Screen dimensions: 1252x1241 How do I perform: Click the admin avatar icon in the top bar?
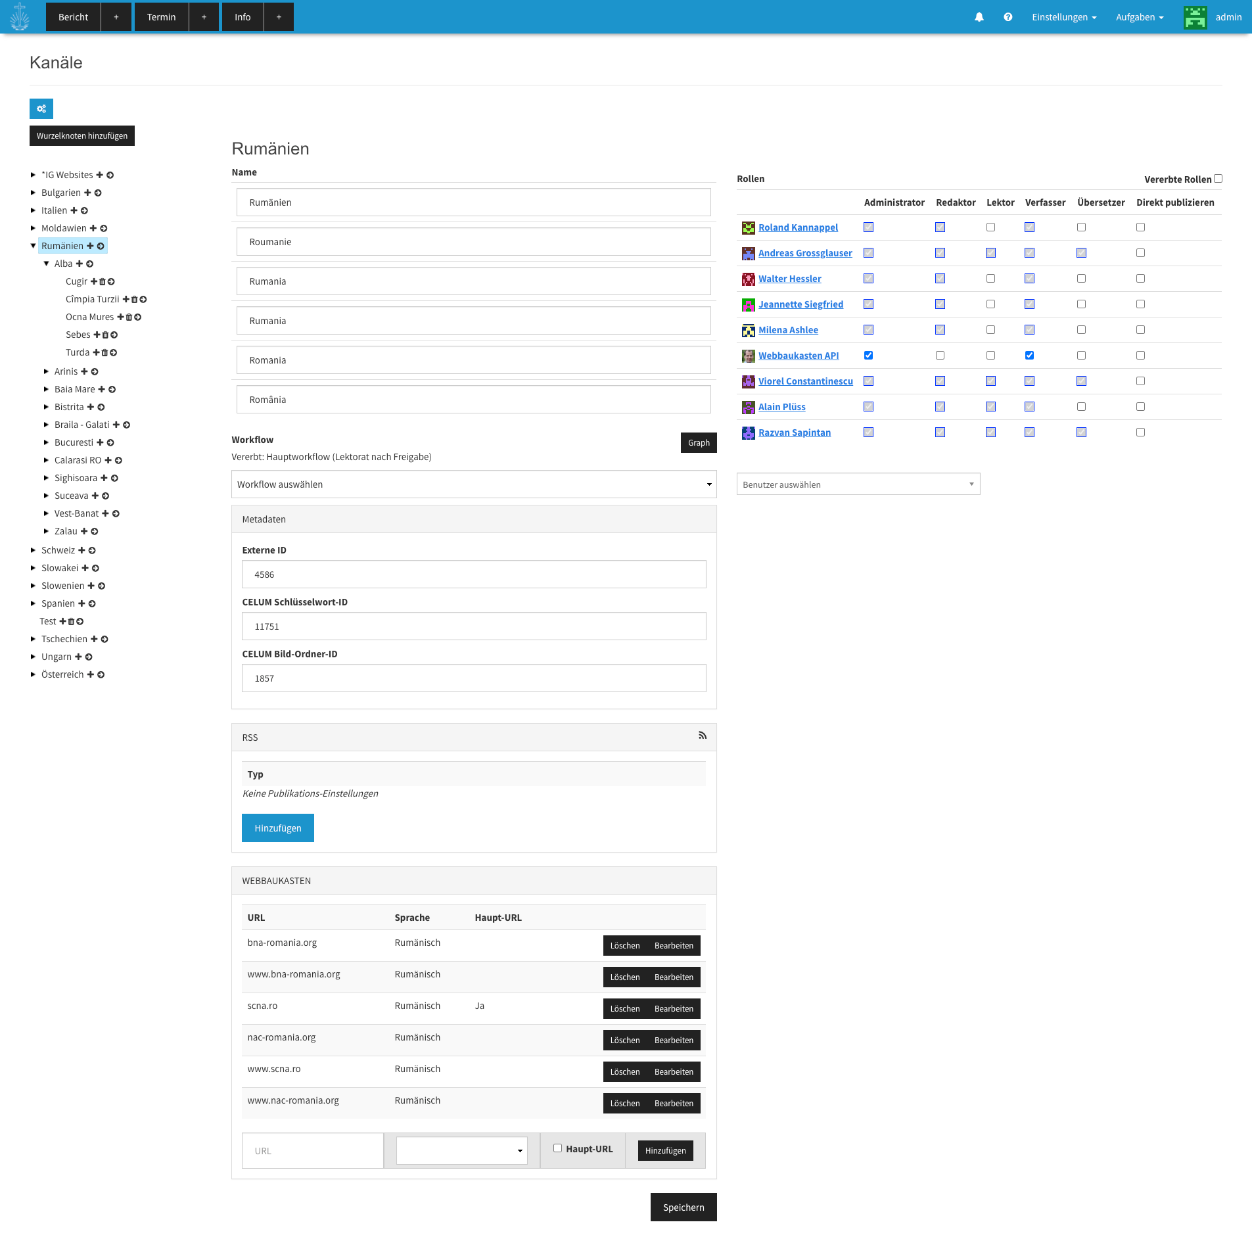tap(1194, 17)
